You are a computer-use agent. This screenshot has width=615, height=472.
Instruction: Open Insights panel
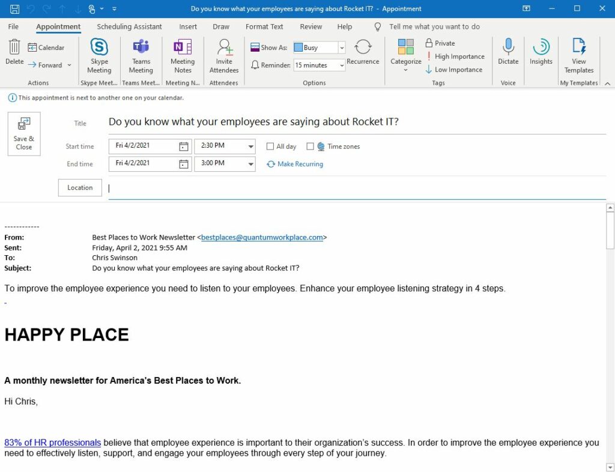click(x=541, y=52)
